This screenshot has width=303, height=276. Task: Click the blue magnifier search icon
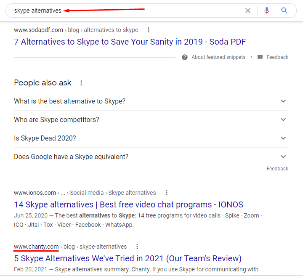(x=284, y=11)
